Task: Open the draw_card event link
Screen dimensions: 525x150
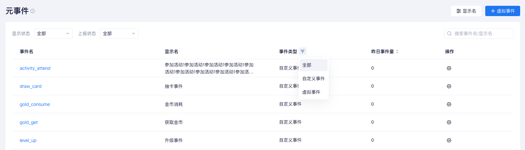Action: click(x=31, y=86)
